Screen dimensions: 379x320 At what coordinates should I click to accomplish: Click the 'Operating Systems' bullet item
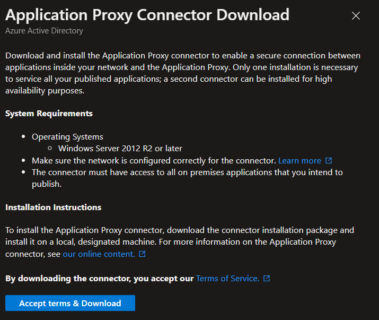[x=67, y=137]
